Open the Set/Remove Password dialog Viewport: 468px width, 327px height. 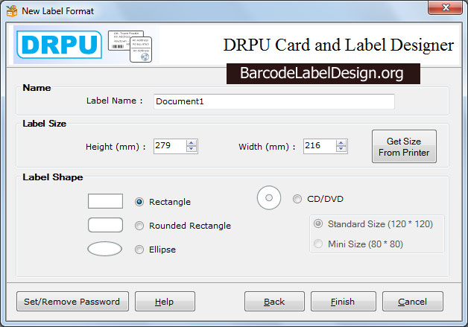coord(72,302)
